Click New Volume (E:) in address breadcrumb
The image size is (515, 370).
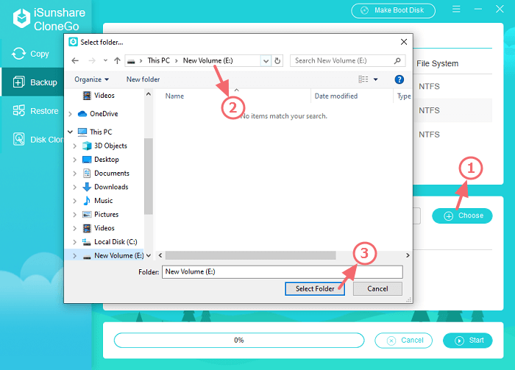[208, 61]
